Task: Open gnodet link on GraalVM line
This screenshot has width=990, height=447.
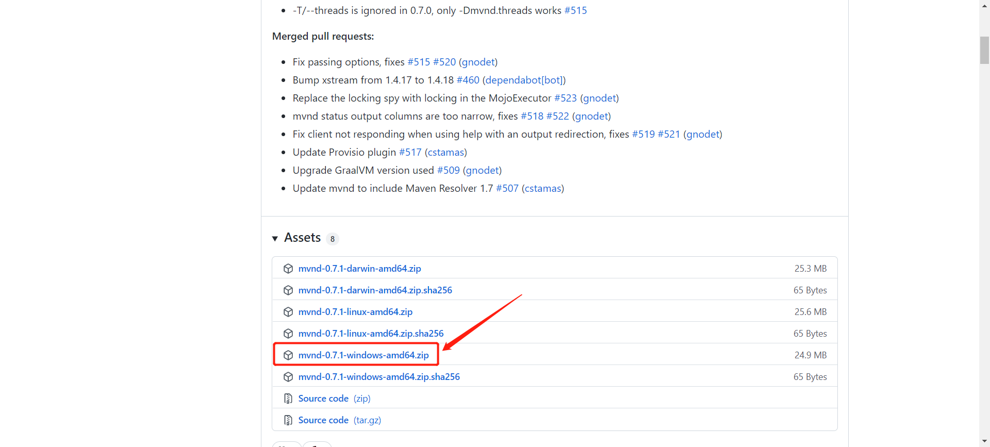Action: pos(483,170)
